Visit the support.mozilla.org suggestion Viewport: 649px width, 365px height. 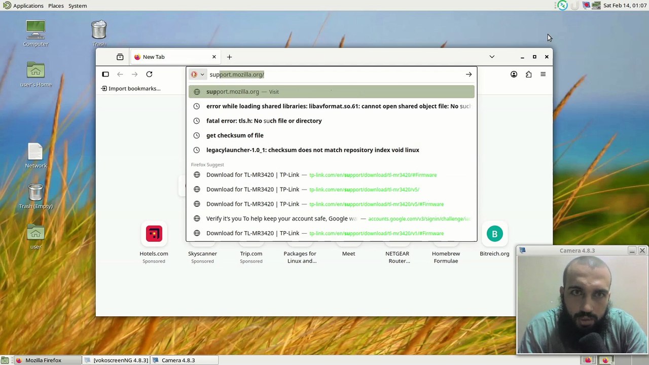tap(332, 92)
